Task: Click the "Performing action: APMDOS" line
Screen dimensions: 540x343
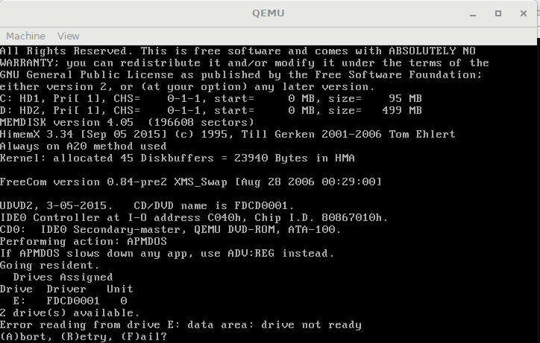Action: [84, 241]
